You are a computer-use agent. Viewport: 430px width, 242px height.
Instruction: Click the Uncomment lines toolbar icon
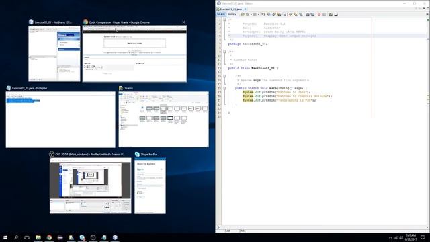(x=336, y=15)
